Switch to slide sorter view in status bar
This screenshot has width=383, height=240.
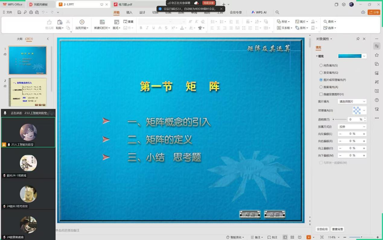292,237
